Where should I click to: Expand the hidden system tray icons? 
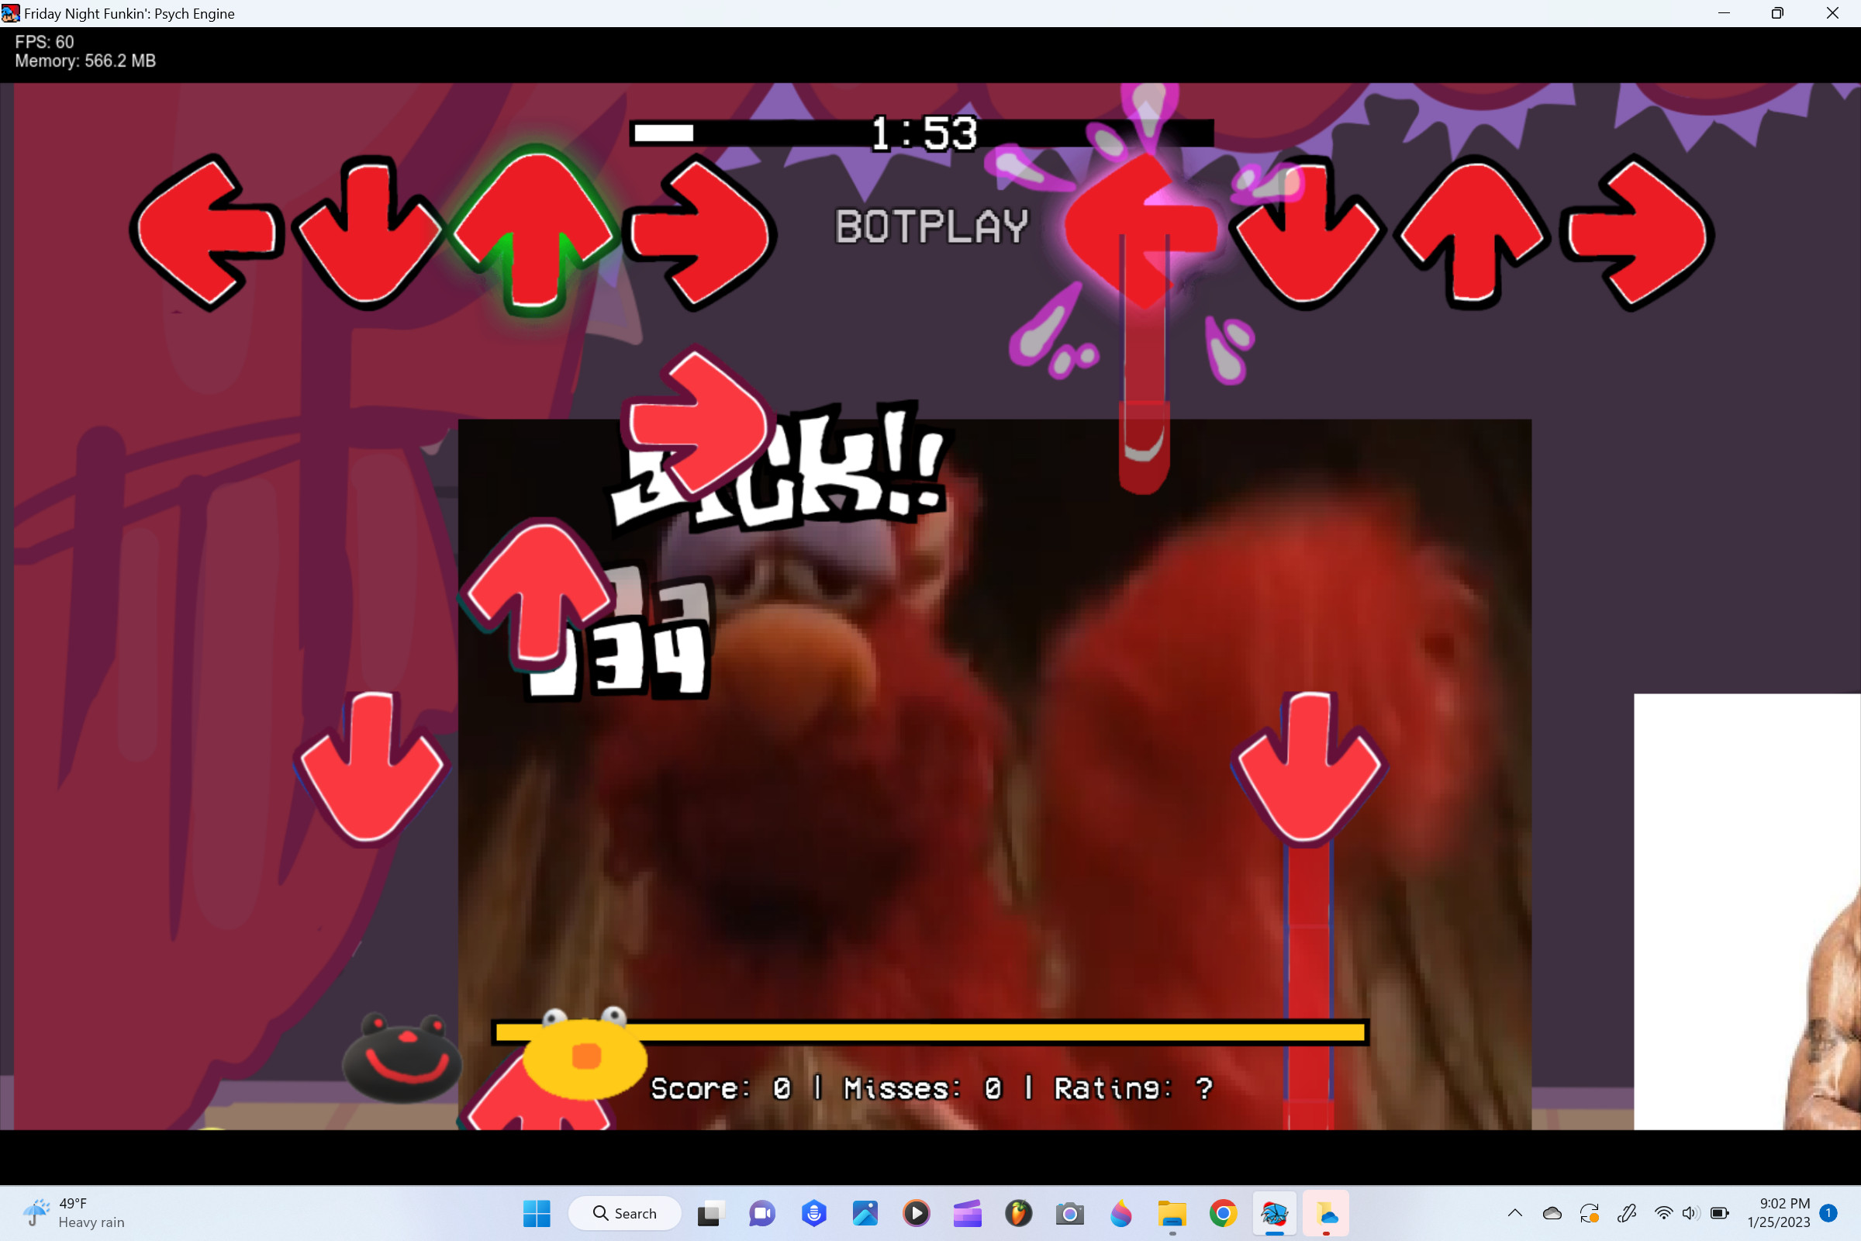(1514, 1213)
